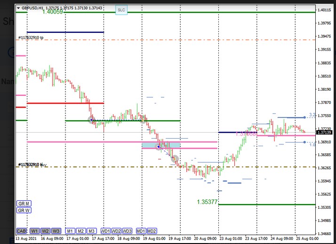Click the WD3 button
Viewport: 336px width, 244px height.
[x=127, y=231]
